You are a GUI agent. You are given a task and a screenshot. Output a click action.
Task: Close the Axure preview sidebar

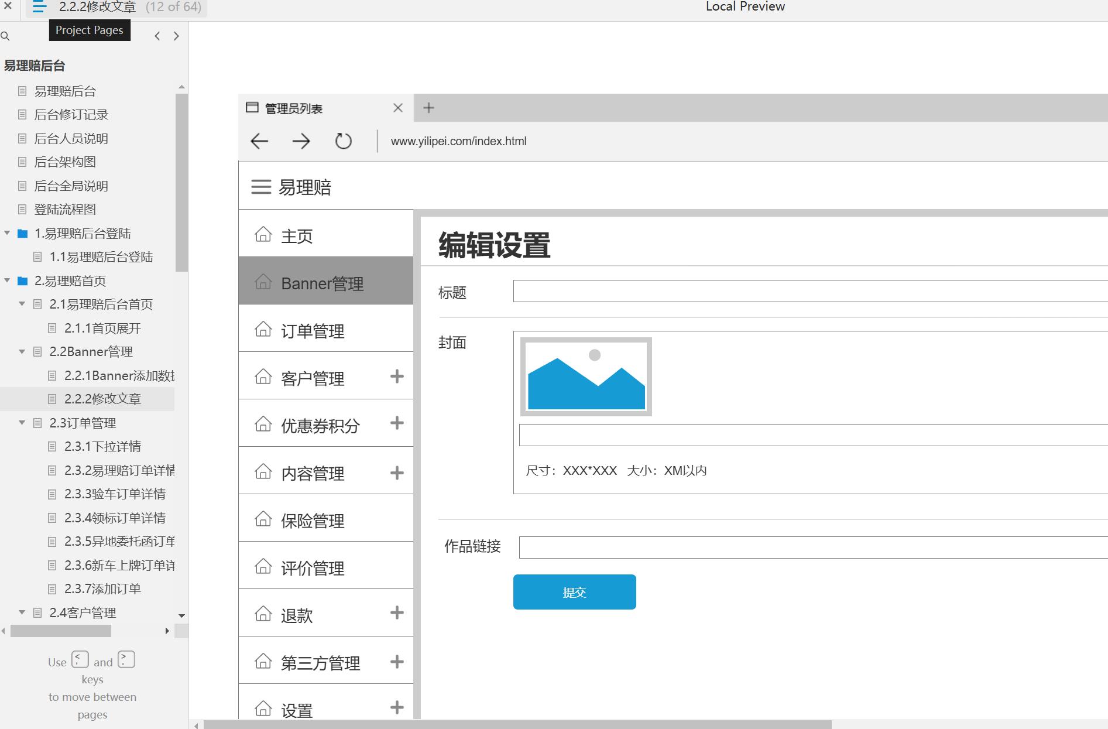click(8, 6)
